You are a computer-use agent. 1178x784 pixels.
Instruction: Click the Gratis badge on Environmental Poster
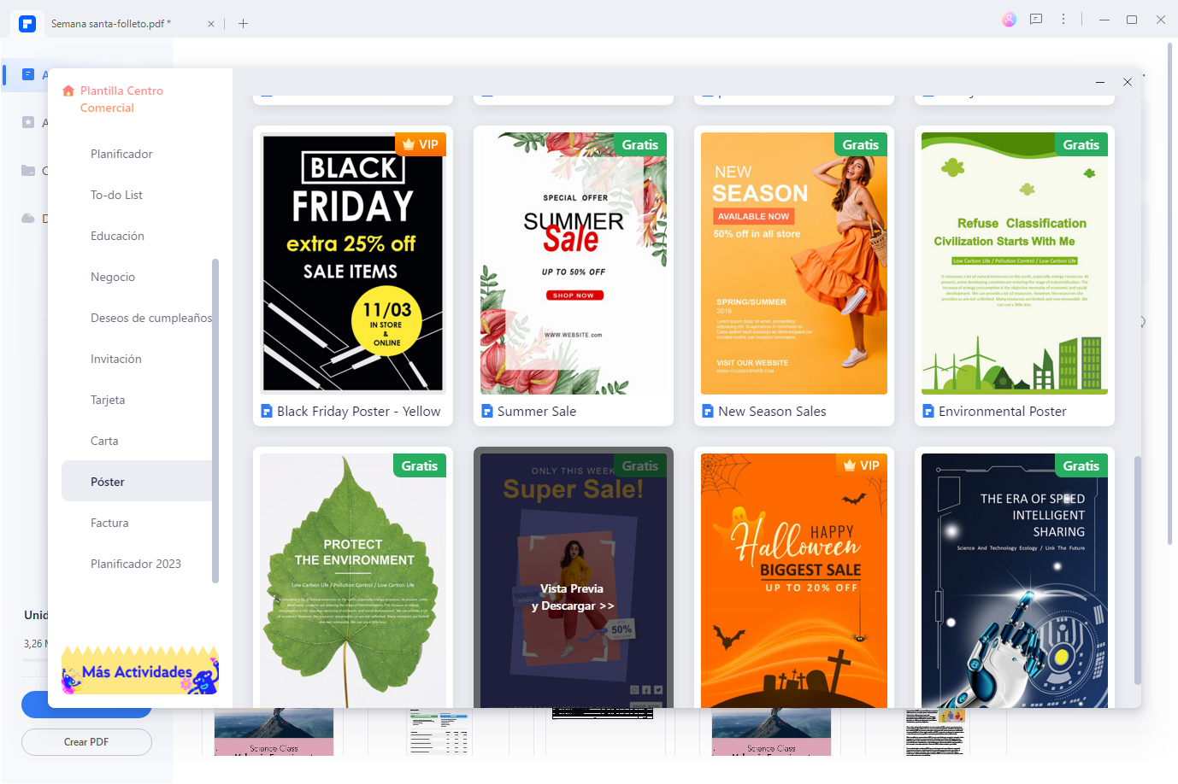(x=1081, y=144)
